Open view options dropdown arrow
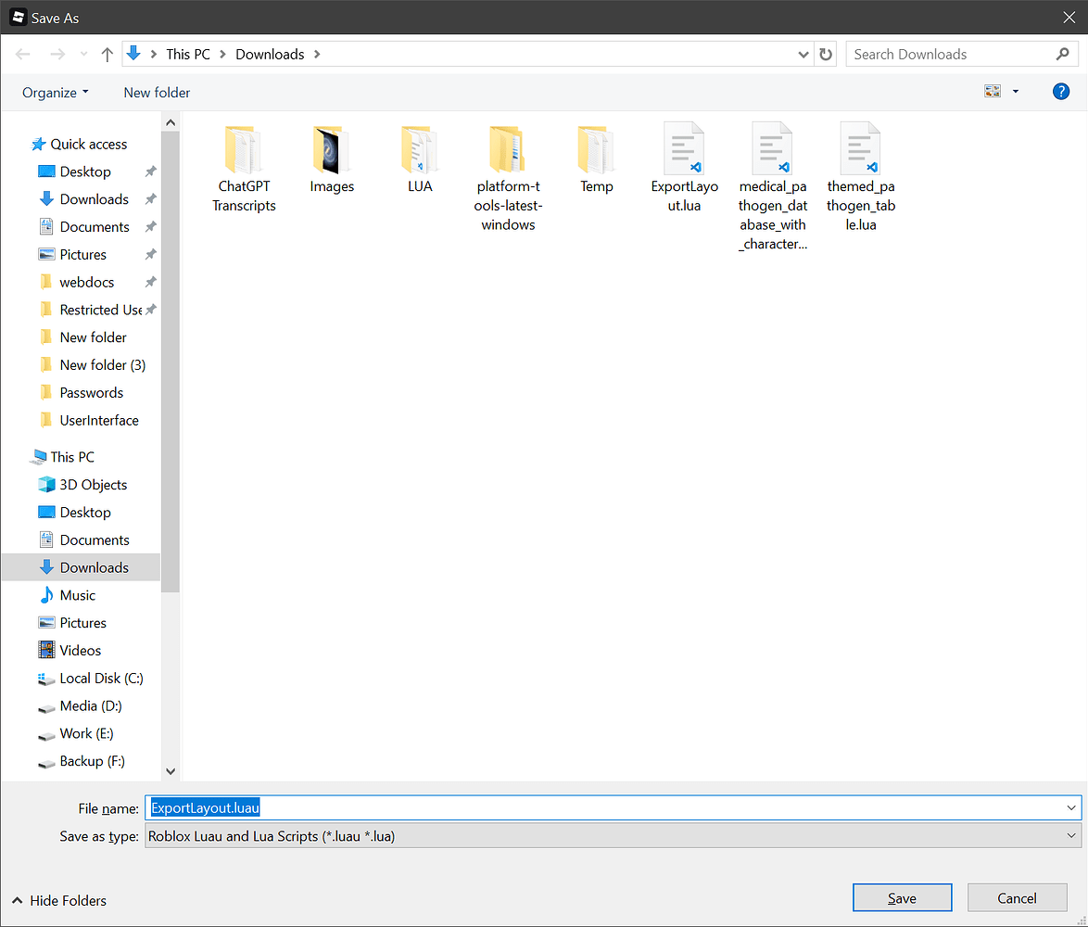 coord(1015,91)
